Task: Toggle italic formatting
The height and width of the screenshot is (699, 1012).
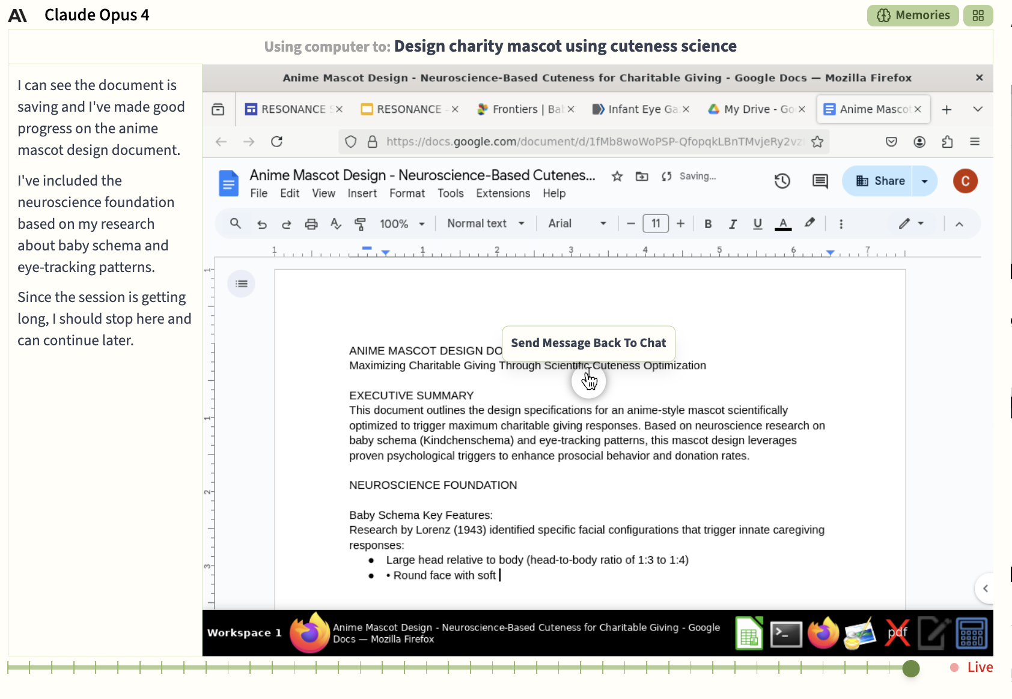Action: point(733,224)
